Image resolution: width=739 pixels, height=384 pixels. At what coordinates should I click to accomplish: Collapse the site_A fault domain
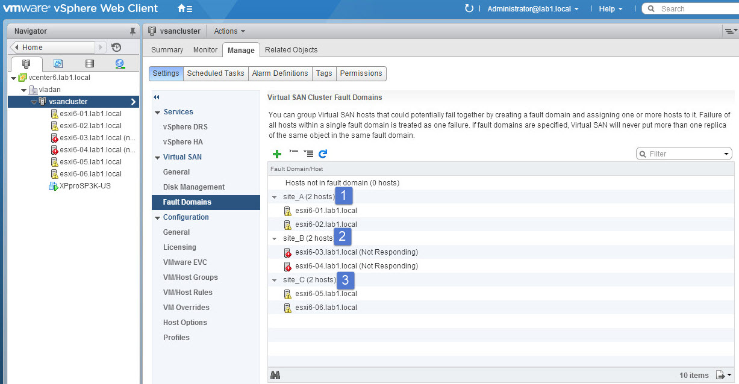(275, 197)
